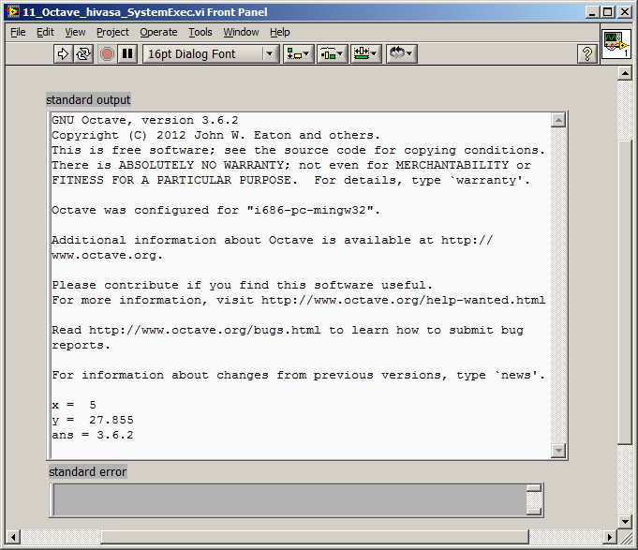638x550 pixels.
Task: Open the File menu
Action: [18, 32]
